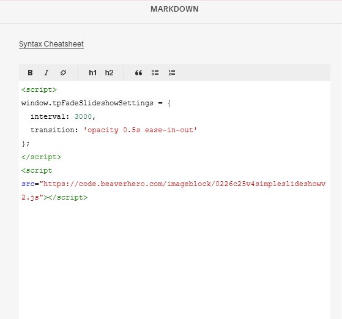Insert a blockquote using the quote icon
This screenshot has height=319, width=342.
[138, 72]
